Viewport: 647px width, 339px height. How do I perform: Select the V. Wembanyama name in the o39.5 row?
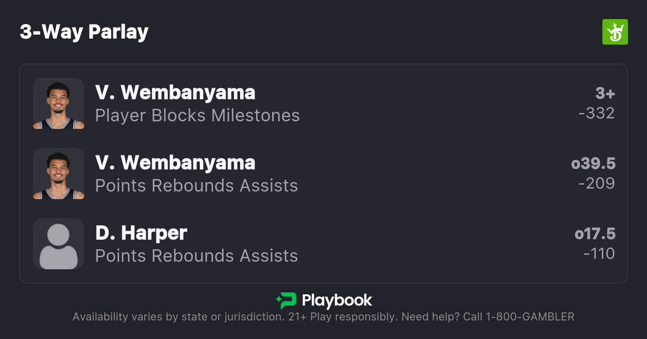(175, 163)
